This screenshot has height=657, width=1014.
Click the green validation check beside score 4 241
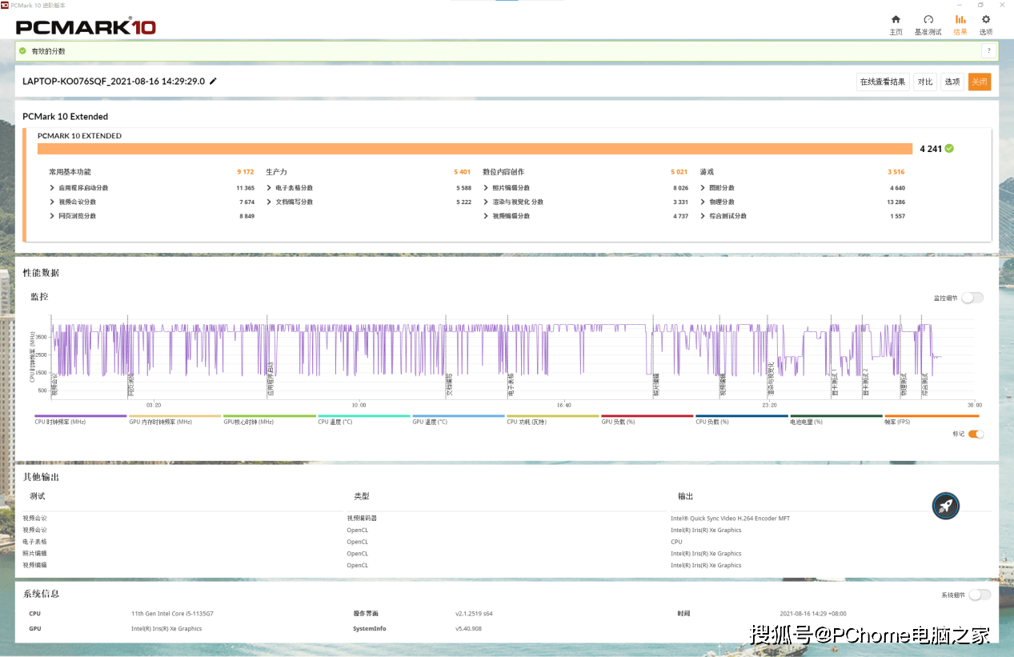click(x=949, y=149)
